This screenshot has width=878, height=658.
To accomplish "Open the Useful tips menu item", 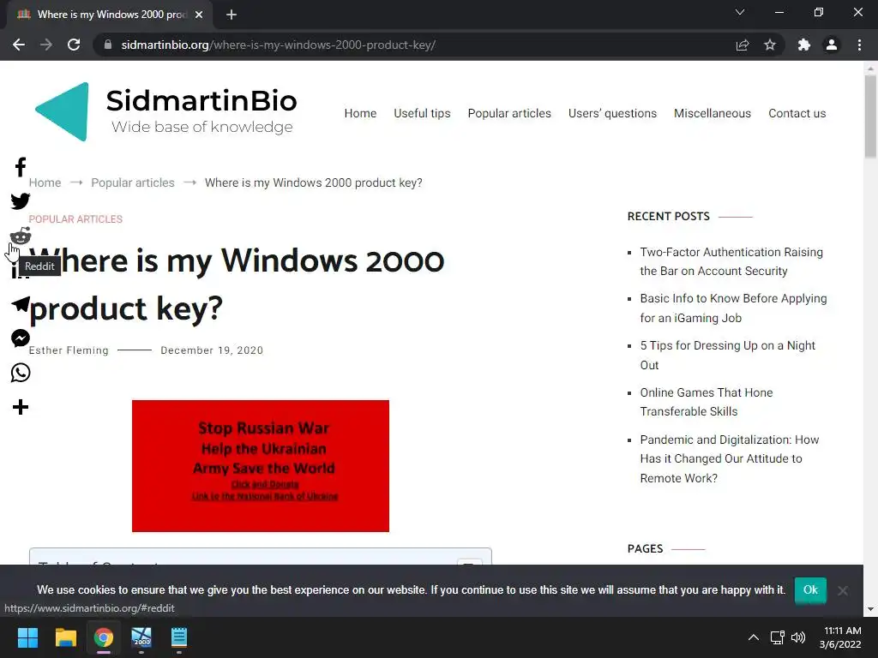I will pyautogui.click(x=422, y=113).
